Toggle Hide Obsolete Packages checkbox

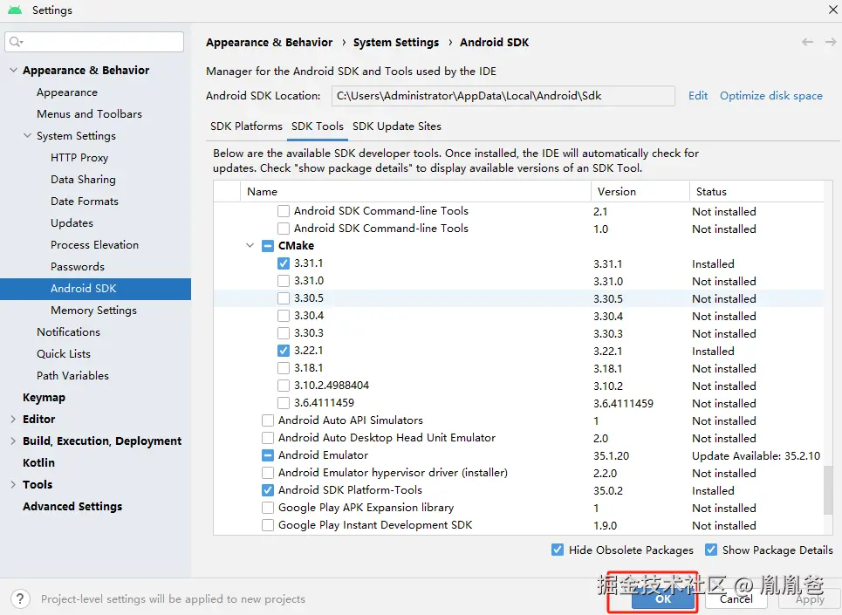(558, 550)
